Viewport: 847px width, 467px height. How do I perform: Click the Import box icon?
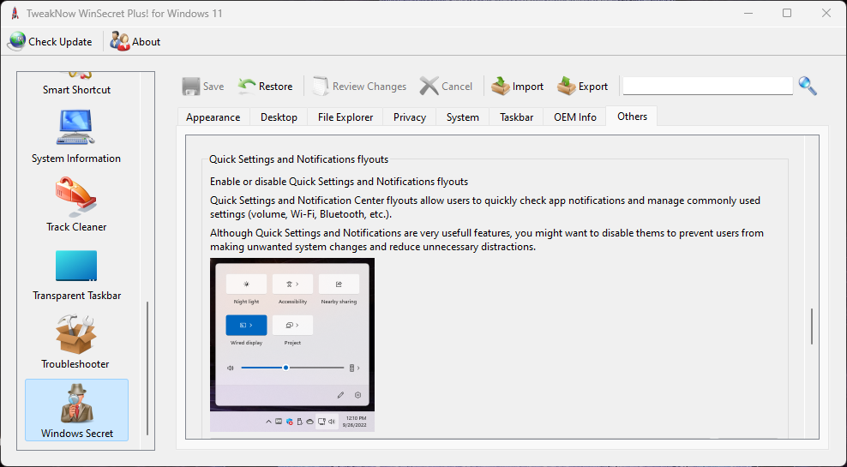coord(500,87)
